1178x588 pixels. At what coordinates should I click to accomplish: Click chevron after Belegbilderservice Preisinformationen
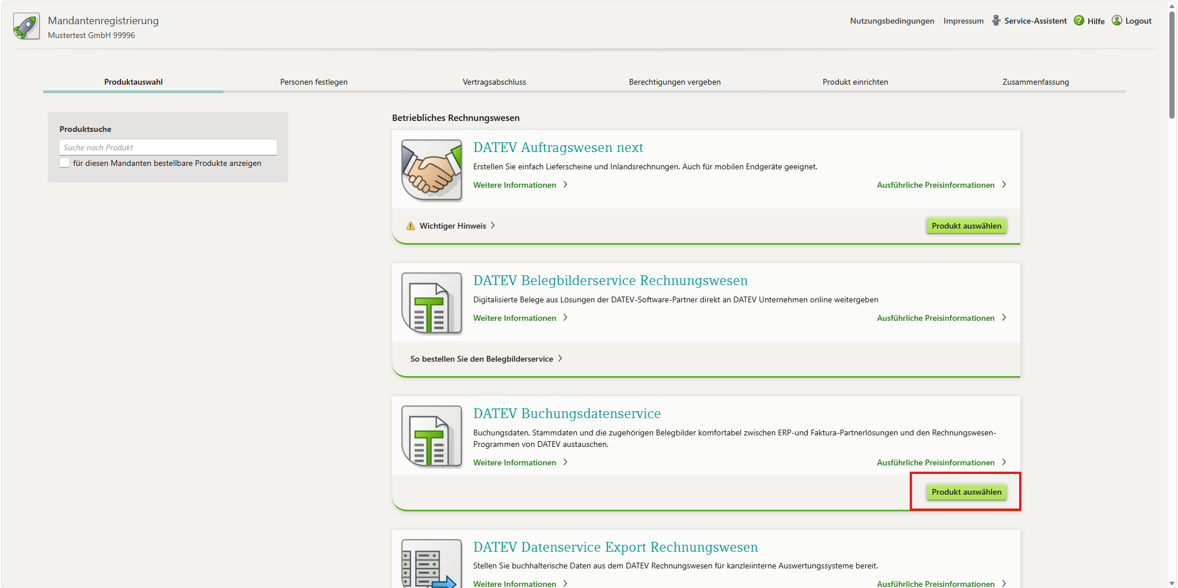click(x=1004, y=317)
